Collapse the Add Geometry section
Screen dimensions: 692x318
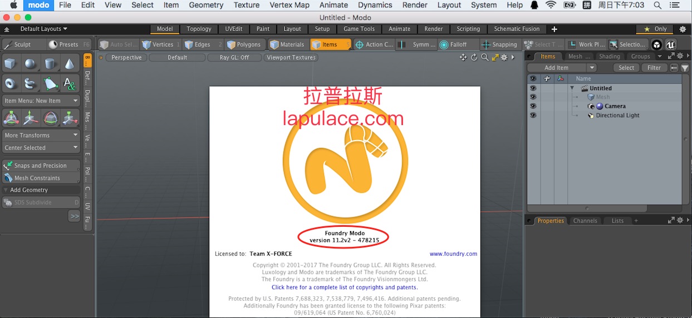point(6,190)
